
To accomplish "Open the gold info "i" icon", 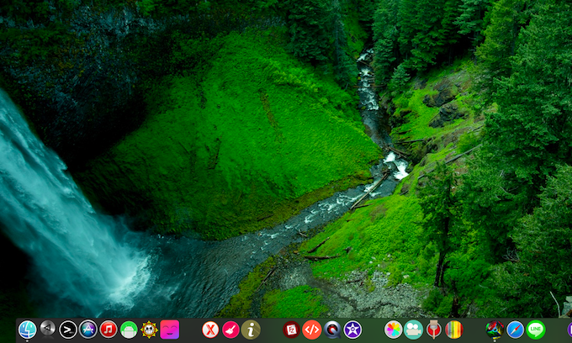I will tap(251, 330).
